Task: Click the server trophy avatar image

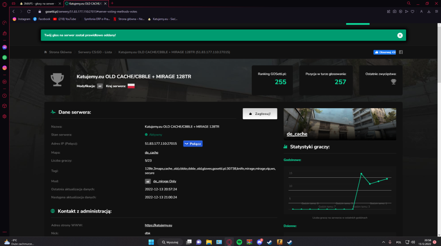Action: (x=57, y=80)
